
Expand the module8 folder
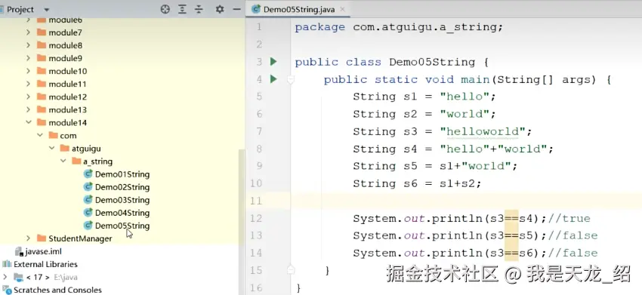pyautogui.click(x=28, y=45)
